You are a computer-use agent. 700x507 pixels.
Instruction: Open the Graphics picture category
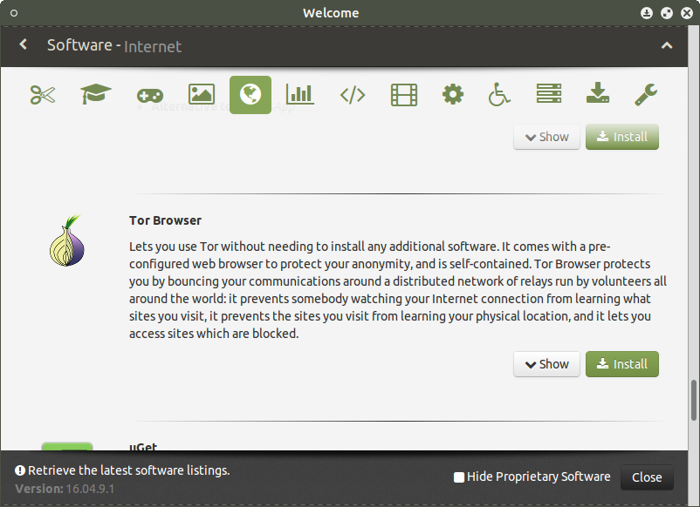pos(202,94)
